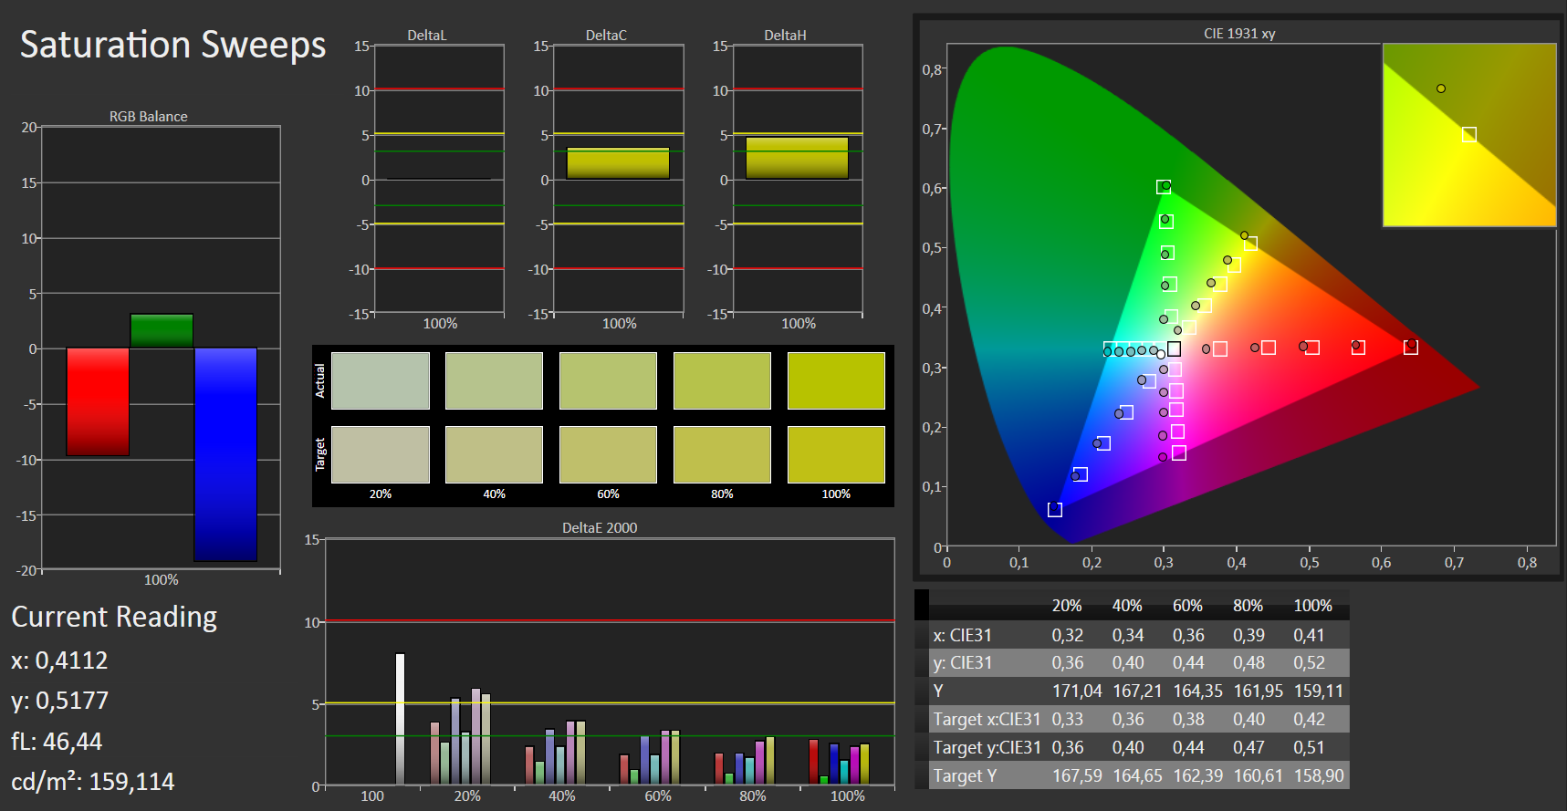Screen dimensions: 1567x811
Task: Click the 161,95 luminance cell
Action: (1258, 691)
